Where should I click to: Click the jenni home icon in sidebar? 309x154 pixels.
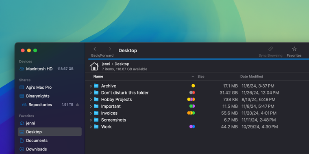click(x=22, y=123)
